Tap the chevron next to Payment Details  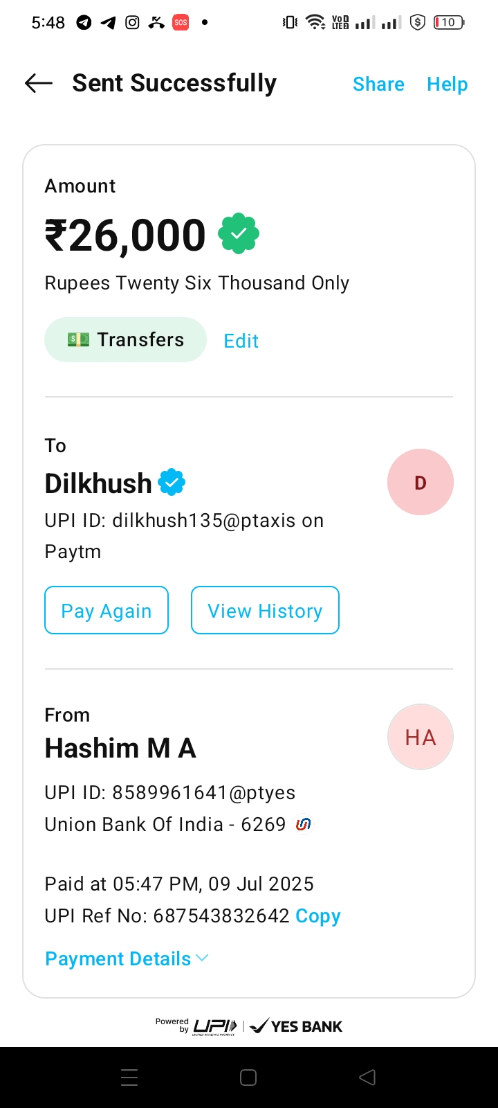point(202,958)
